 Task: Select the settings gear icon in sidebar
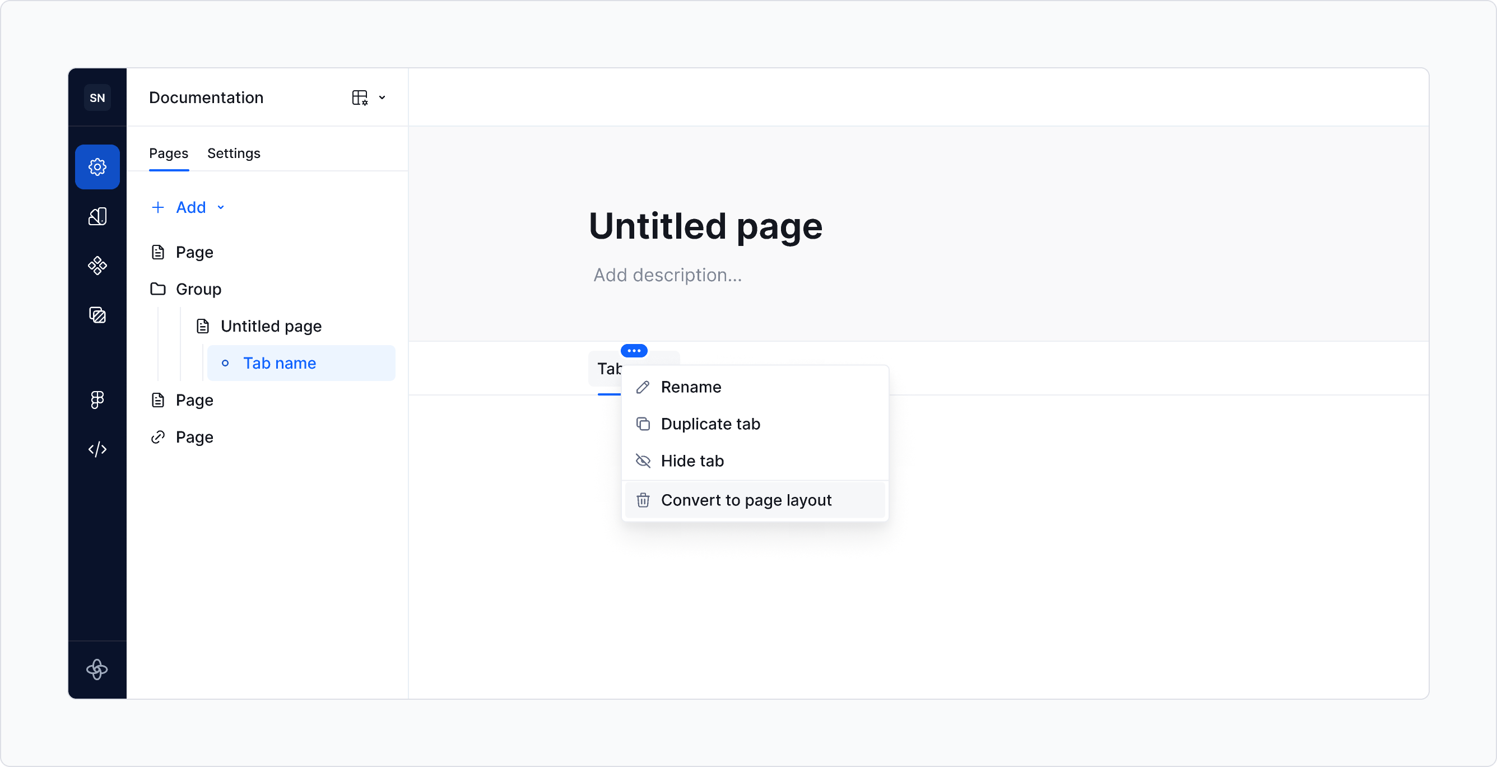(x=97, y=167)
